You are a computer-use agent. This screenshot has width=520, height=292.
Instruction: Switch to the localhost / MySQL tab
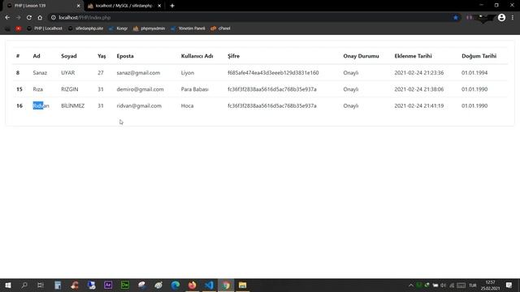(123, 6)
